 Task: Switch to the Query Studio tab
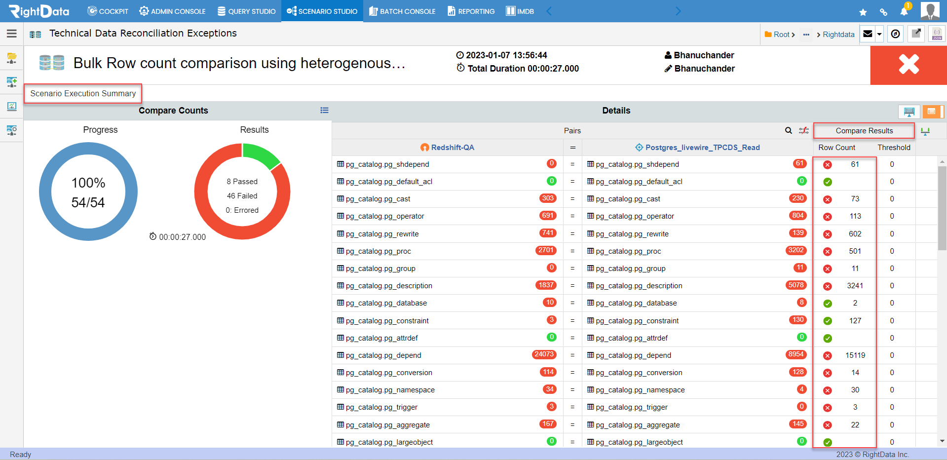(x=247, y=11)
